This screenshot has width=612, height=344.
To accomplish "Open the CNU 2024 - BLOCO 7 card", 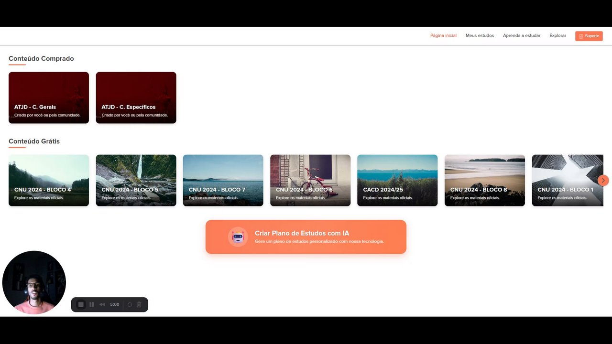I will [223, 180].
